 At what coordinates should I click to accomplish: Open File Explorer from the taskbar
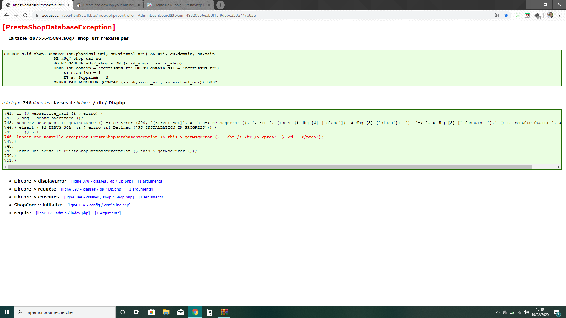pyautogui.click(x=166, y=312)
